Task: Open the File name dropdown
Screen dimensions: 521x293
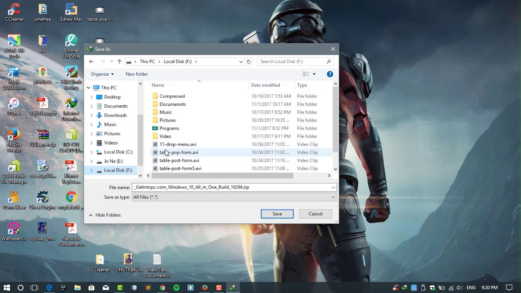Action: pos(333,187)
